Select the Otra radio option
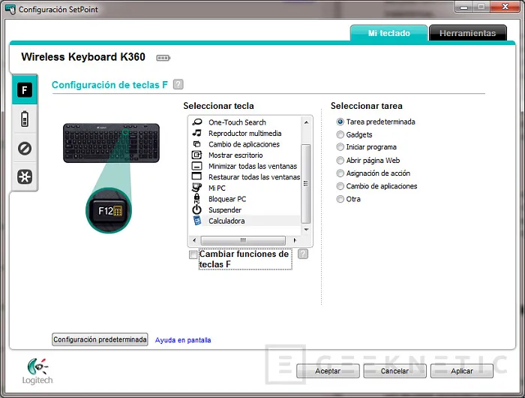Image resolution: width=525 pixels, height=398 pixels. coord(340,199)
